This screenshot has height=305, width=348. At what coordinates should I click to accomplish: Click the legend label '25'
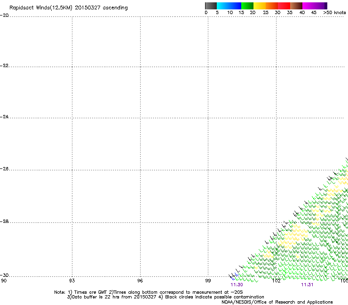pos(266,13)
